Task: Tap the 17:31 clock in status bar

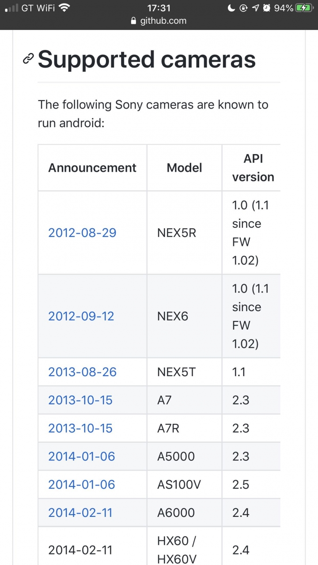Action: point(159,8)
